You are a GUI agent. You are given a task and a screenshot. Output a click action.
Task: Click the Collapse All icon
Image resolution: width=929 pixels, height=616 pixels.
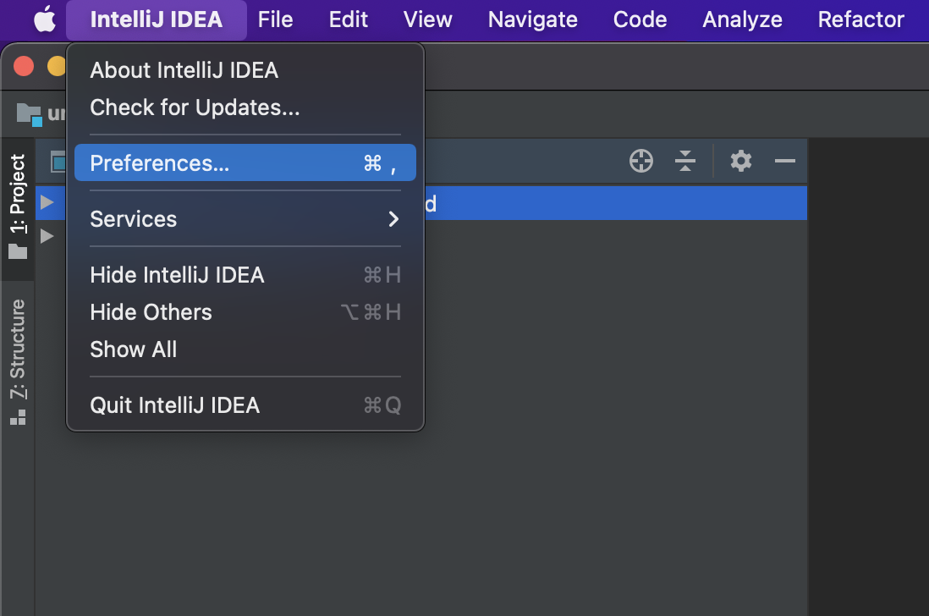[x=685, y=161]
